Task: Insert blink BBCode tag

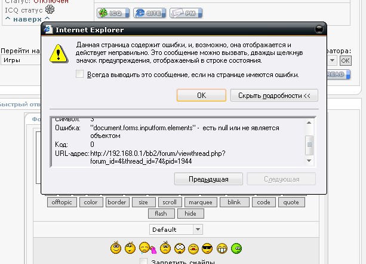Action: pos(234,202)
